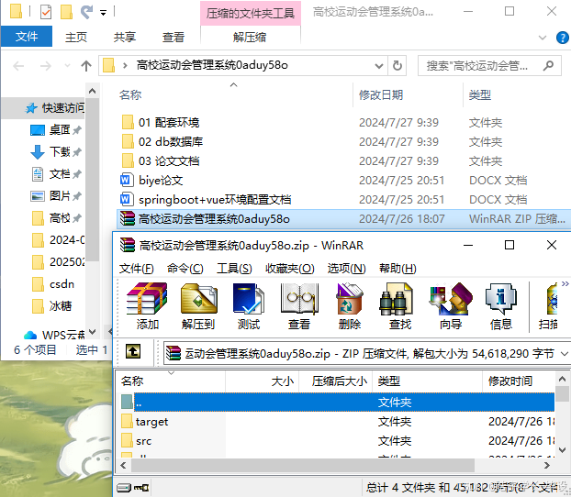Open WinRAR Tools (工具) menu

[234, 269]
